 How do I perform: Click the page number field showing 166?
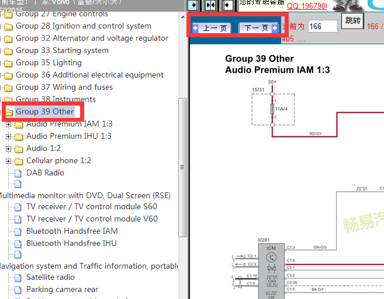click(x=323, y=26)
